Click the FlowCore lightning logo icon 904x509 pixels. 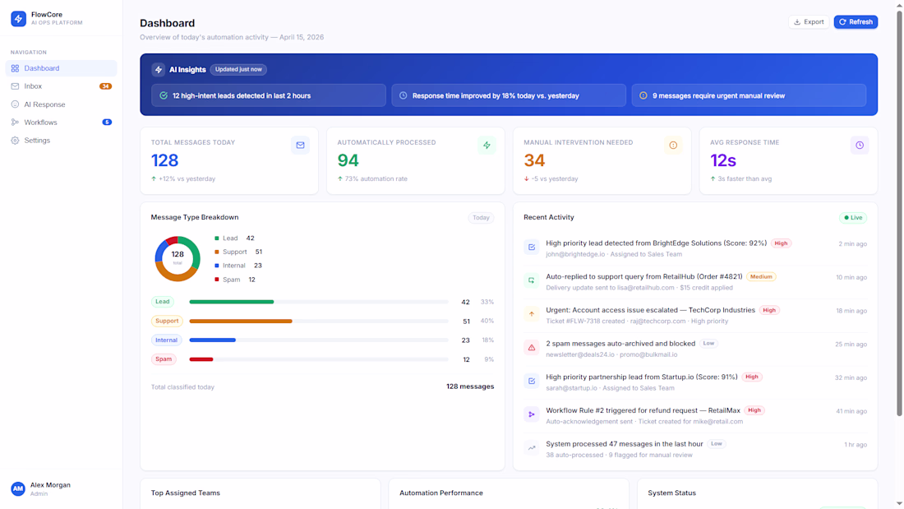click(18, 18)
